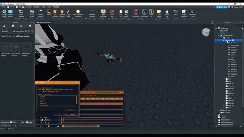Viewport: 244px width, 137px height.
Task: Collapse the Model tree node
Action: pos(221,38)
